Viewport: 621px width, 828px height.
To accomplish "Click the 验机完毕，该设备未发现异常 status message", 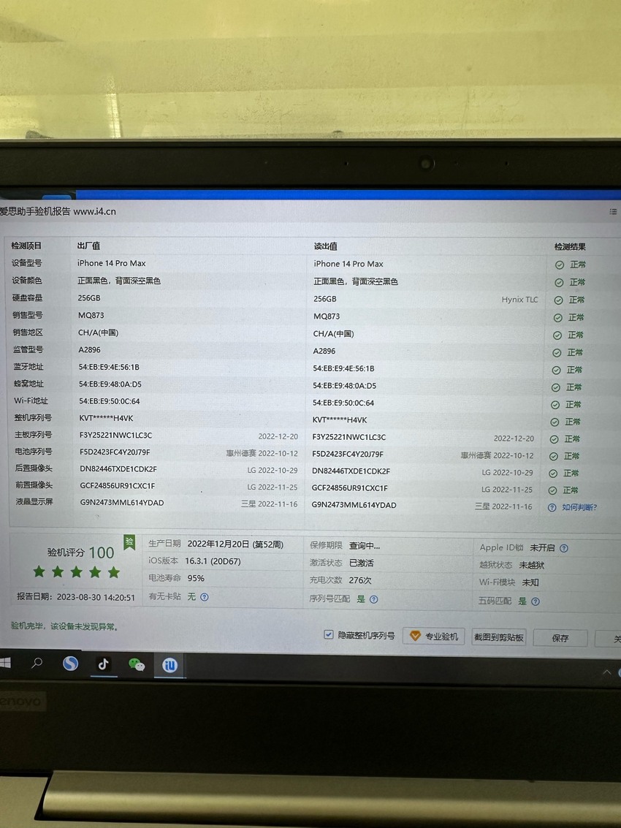I will tap(64, 626).
